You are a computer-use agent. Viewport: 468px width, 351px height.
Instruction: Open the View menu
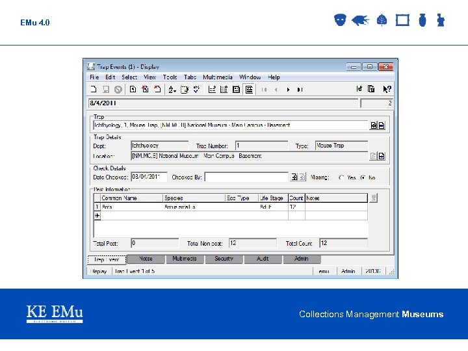[x=150, y=77]
